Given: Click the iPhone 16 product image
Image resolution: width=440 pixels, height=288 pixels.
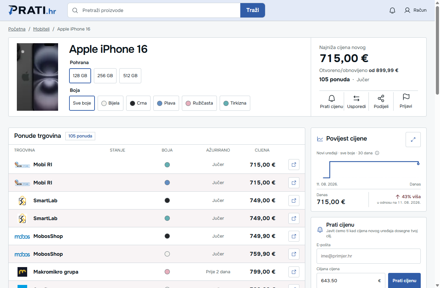Looking at the screenshot, I should [x=37, y=77].
